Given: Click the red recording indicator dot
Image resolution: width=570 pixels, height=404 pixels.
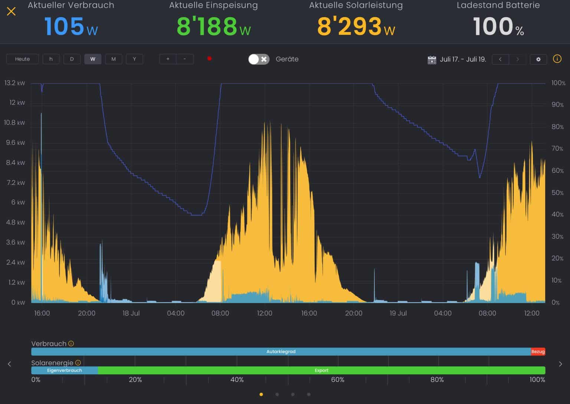Looking at the screenshot, I should pyautogui.click(x=209, y=59).
